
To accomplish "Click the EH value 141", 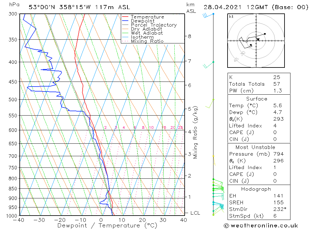I will coord(279,196).
